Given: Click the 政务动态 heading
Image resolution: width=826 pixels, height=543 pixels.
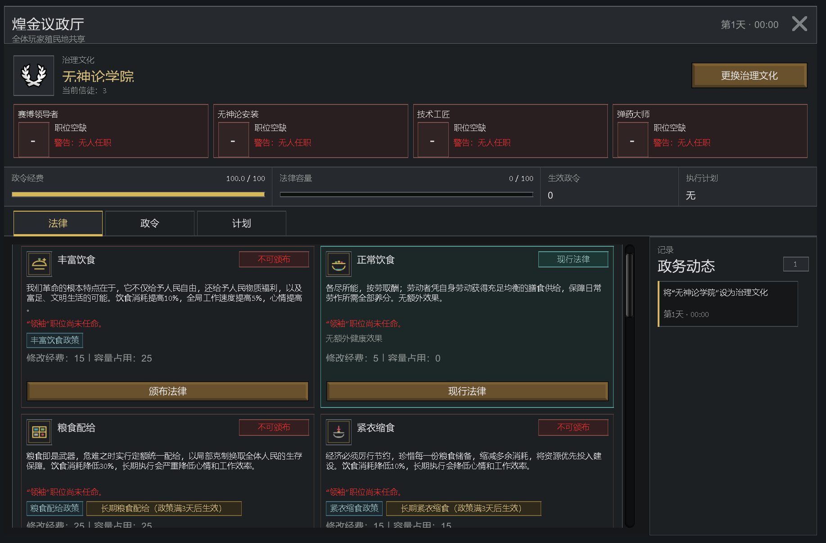Looking at the screenshot, I should tap(686, 266).
